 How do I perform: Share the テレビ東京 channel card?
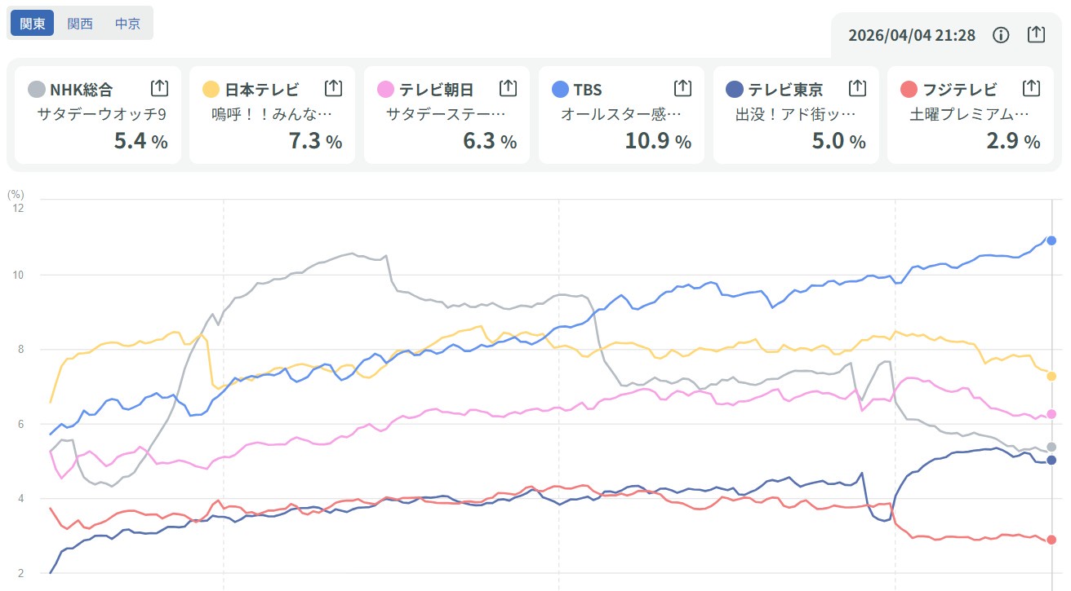point(857,88)
